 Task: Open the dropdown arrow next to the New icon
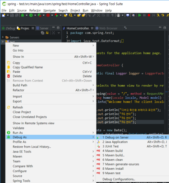(8, 15)
